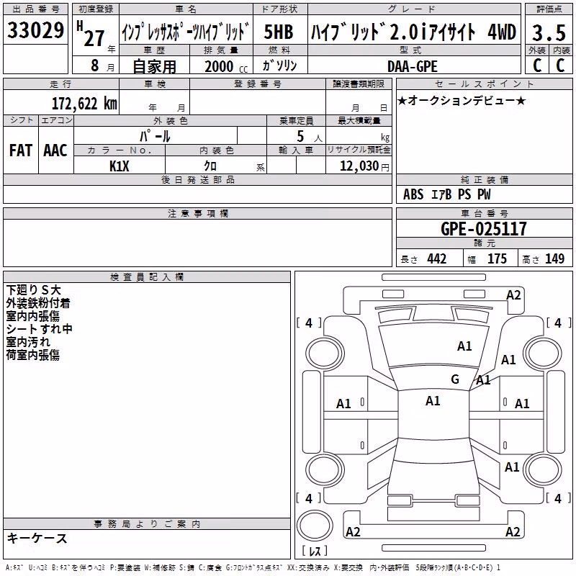Select color number K1X
The height and width of the screenshot is (576, 576).
119,166
